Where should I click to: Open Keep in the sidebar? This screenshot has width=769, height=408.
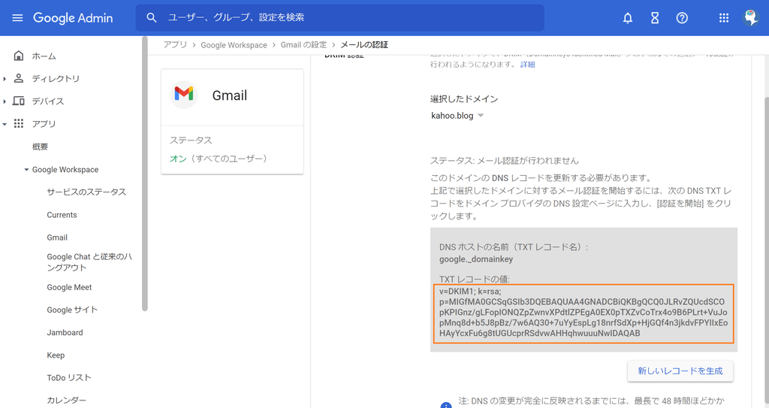[56, 355]
